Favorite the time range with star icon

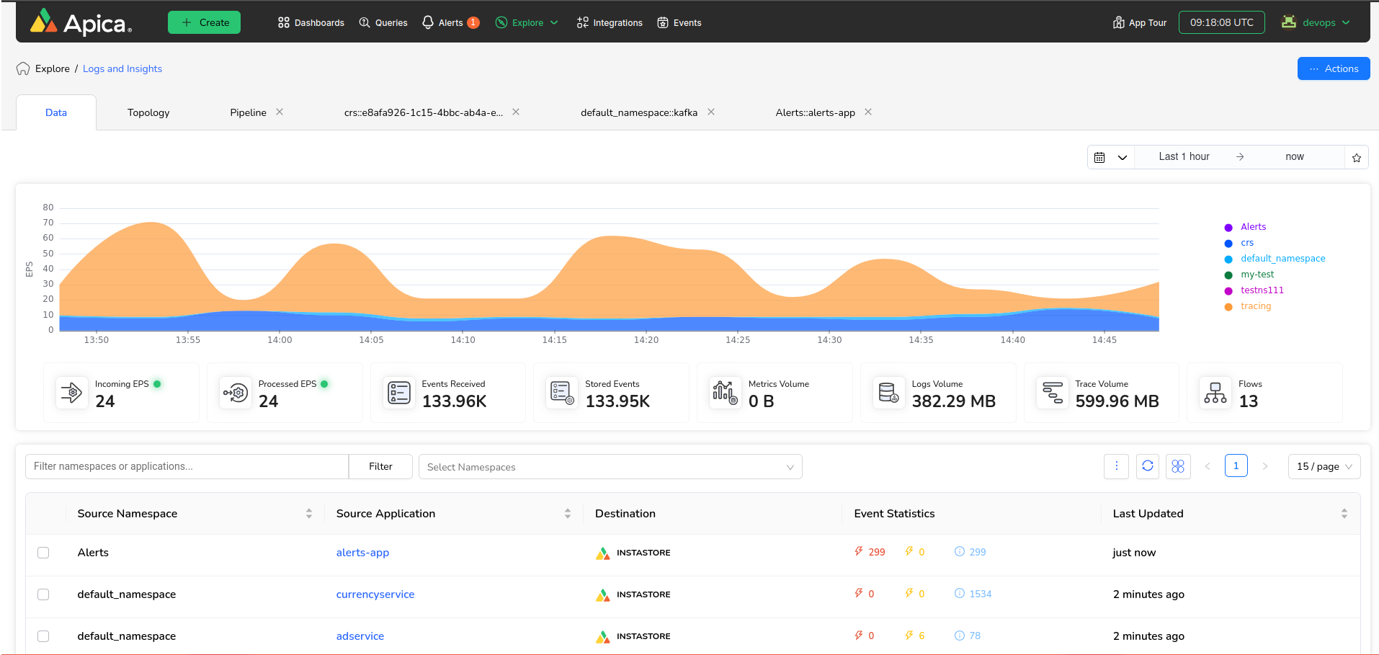[x=1357, y=157]
